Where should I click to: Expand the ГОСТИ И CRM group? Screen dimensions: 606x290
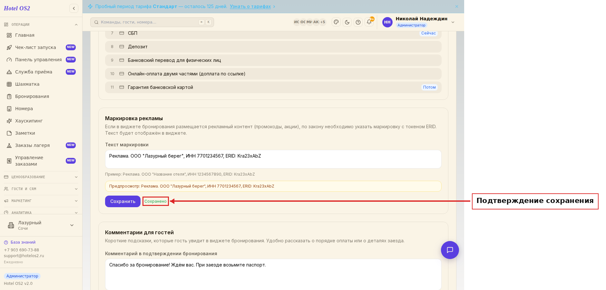click(41, 189)
